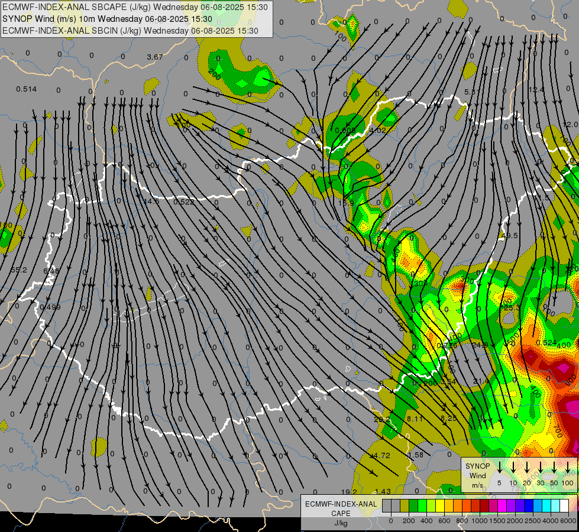
Task: Click the 20.2 value on the map
Action: pos(381,420)
